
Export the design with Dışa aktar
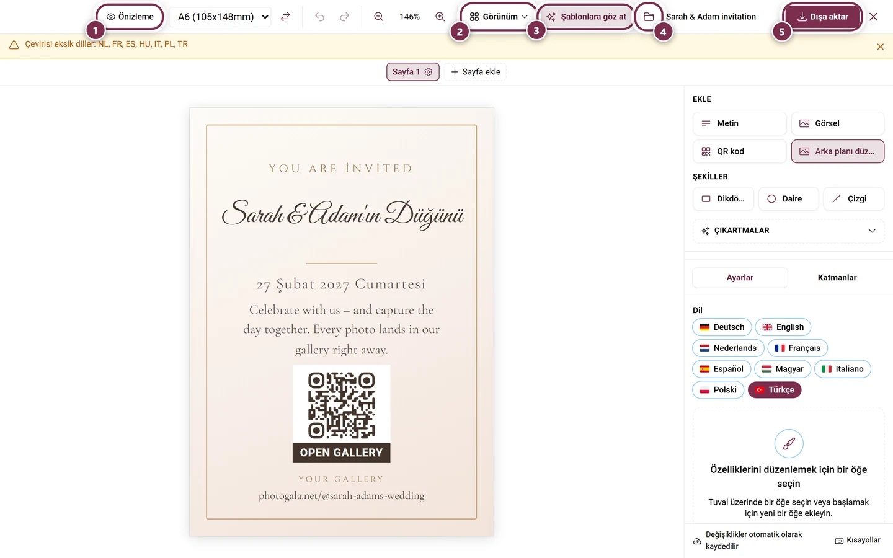pos(822,17)
